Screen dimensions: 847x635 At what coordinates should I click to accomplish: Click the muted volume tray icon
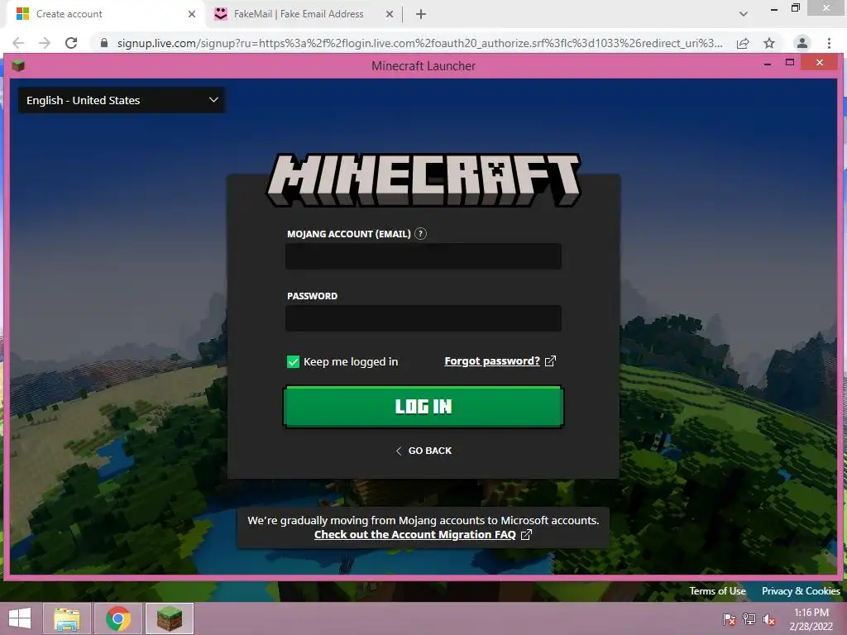click(x=769, y=619)
